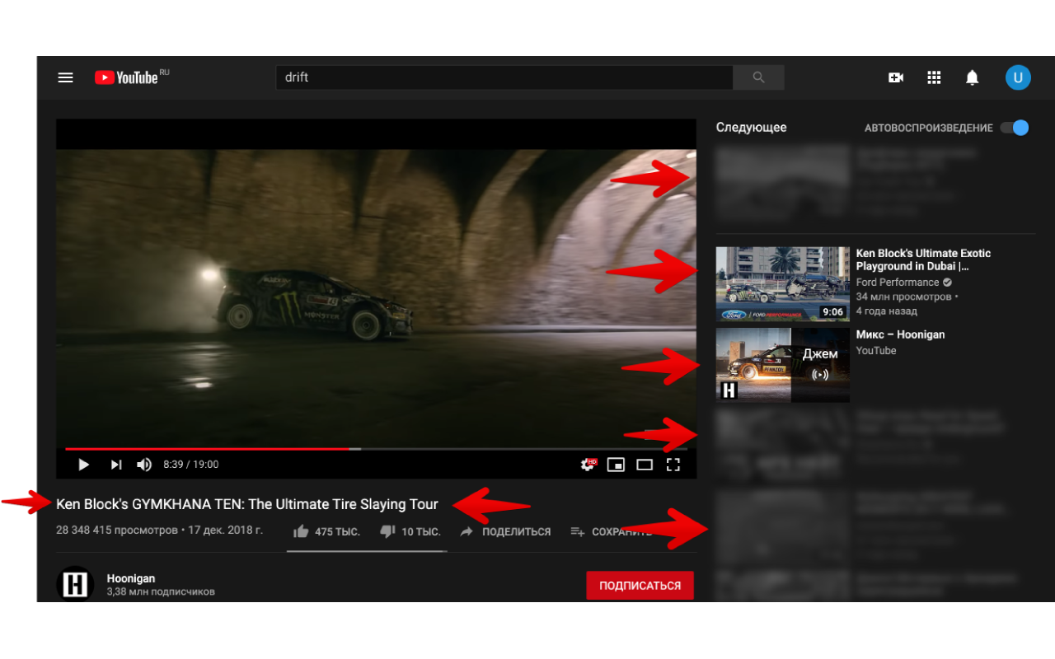
Task: Save the video with Сохранить
Action: [611, 531]
